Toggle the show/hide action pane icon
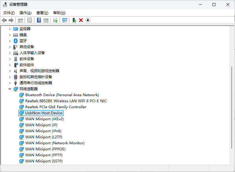The width and height of the screenshot is (235, 172). point(46,20)
